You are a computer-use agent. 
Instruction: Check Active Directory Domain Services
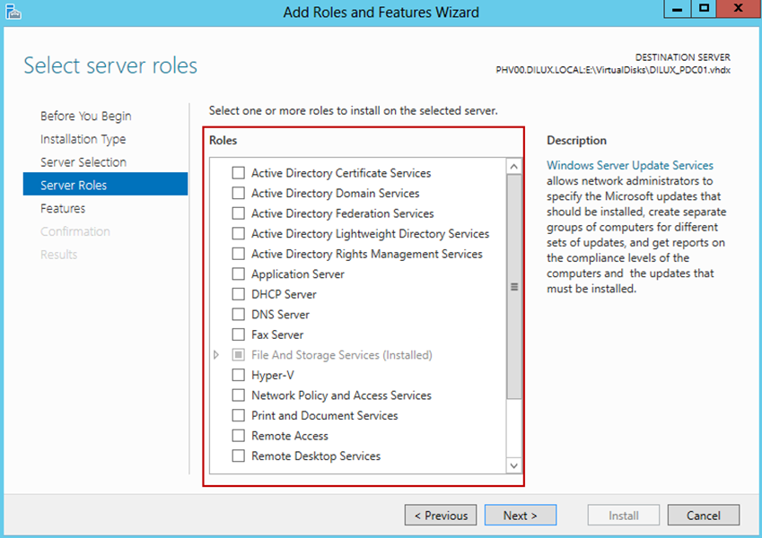coord(238,194)
